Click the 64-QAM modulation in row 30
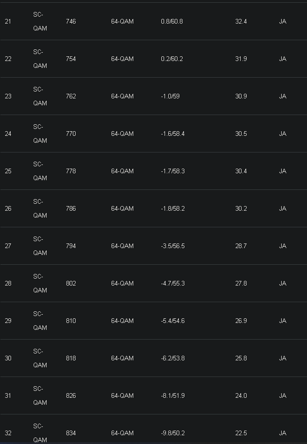 122,359
